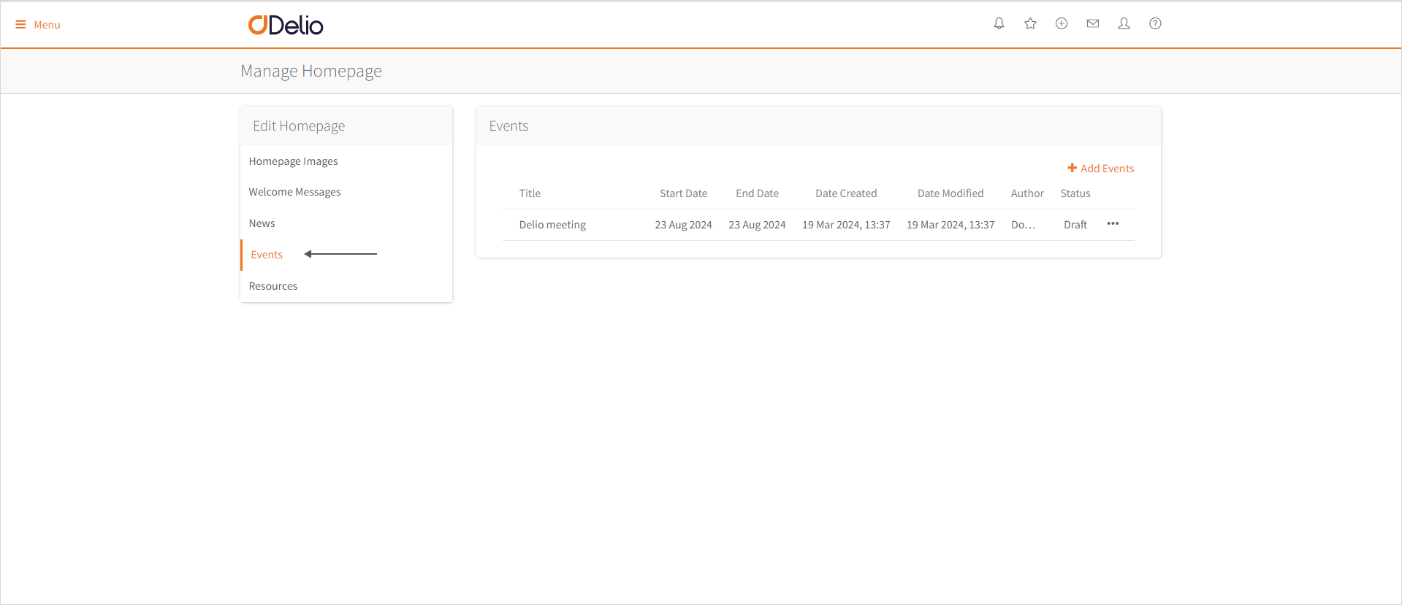
Task: Select Welcome Messages in sidebar
Action: coord(294,192)
